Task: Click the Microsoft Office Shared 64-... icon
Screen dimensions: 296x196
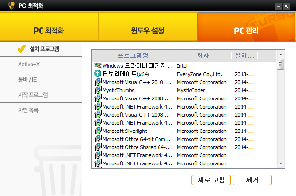Action: pos(98,147)
